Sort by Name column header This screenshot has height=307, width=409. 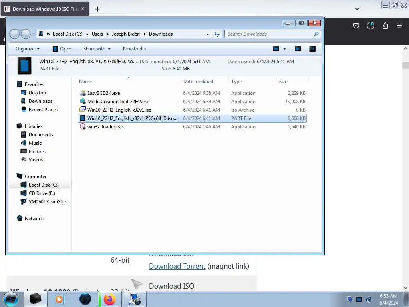coord(85,82)
